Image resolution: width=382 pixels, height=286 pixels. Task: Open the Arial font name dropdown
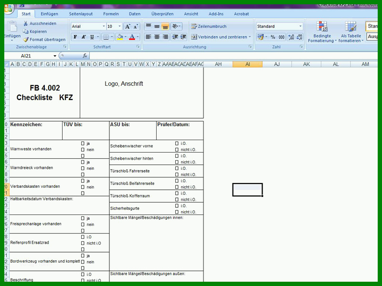click(x=104, y=26)
